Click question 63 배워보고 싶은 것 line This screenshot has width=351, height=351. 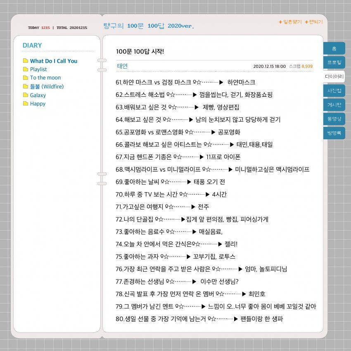pos(177,107)
